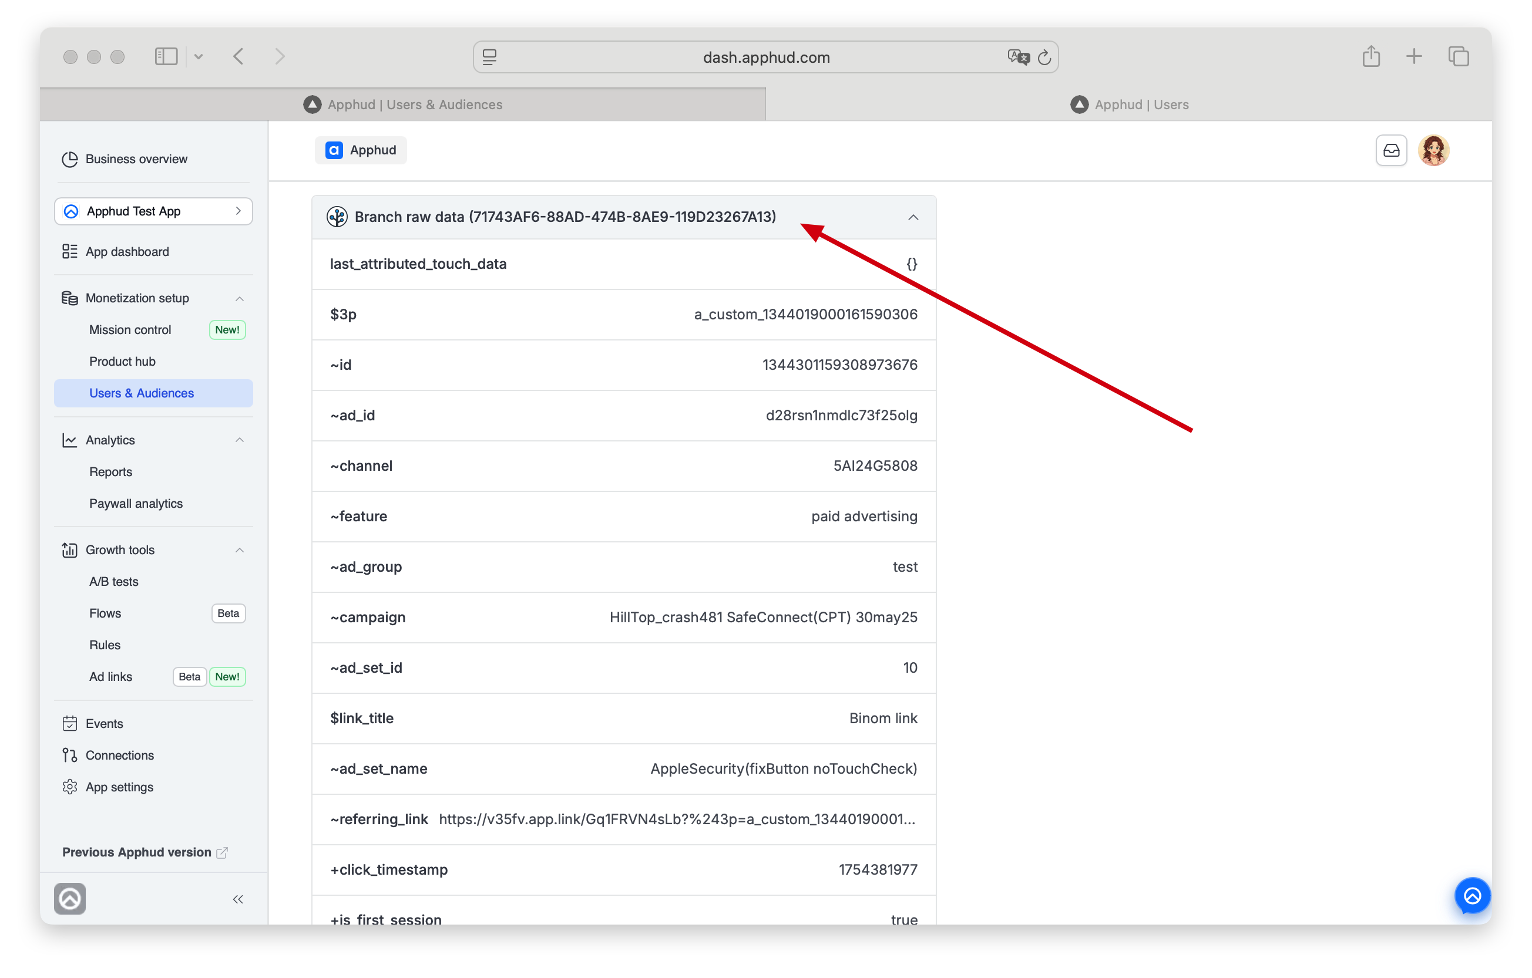
Task: Click the Safari address bar
Action: click(765, 57)
